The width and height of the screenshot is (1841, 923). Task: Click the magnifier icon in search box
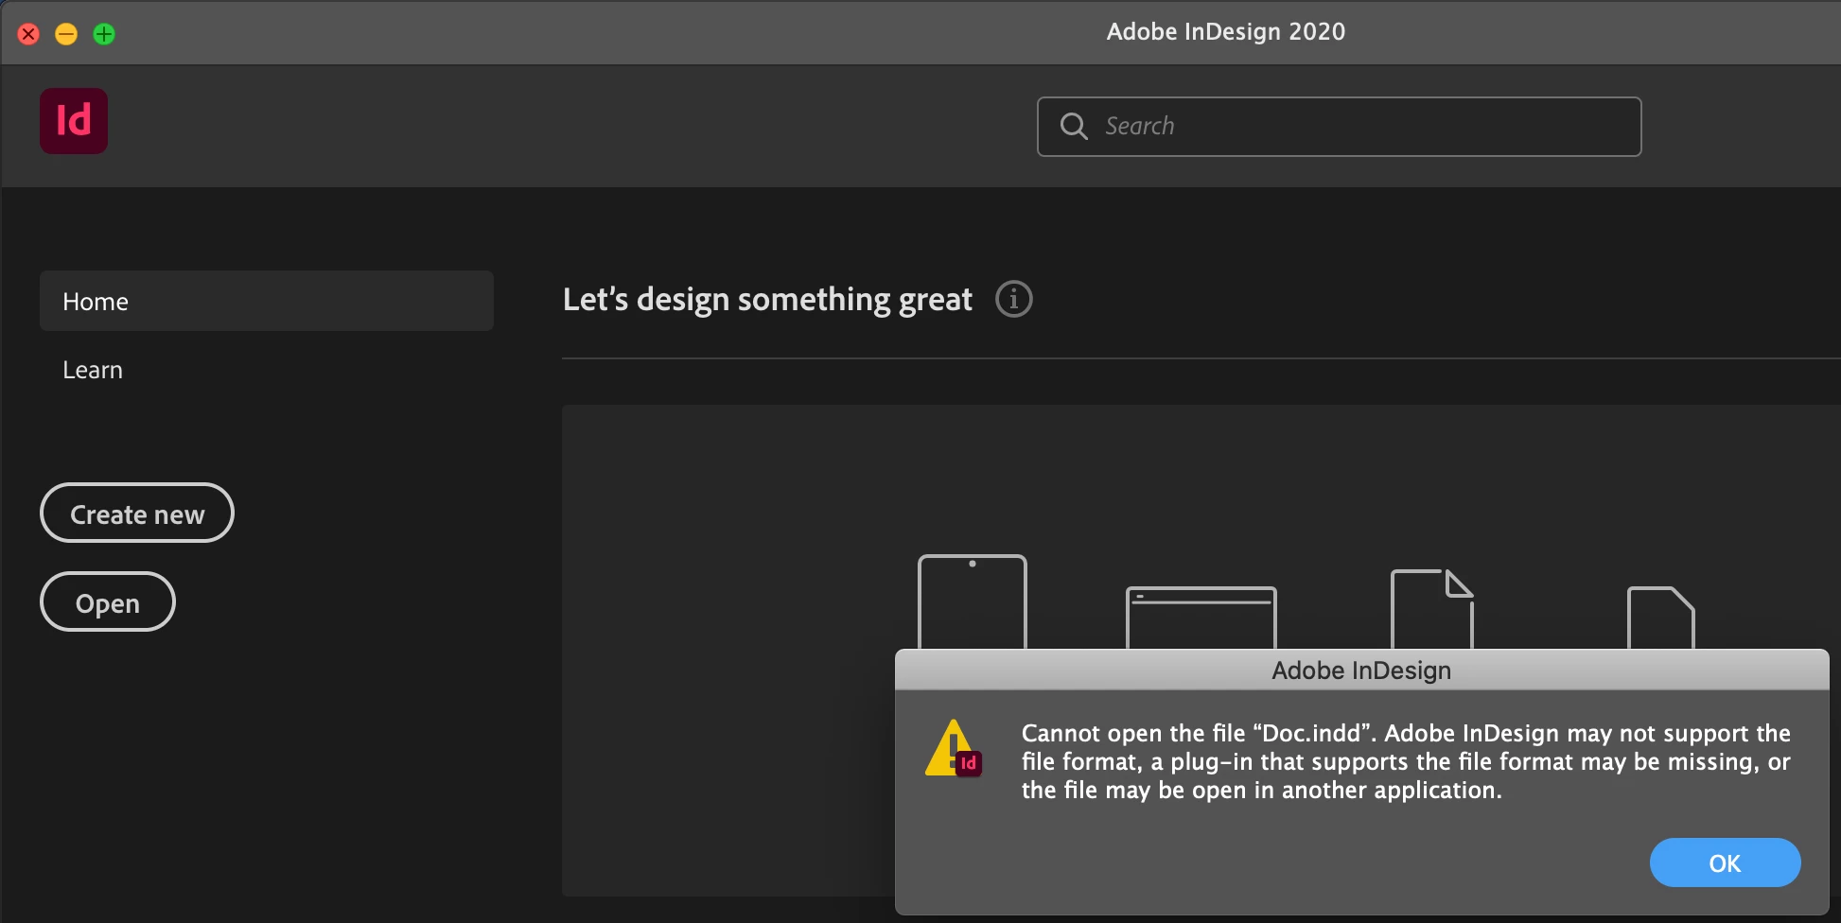[x=1074, y=126]
